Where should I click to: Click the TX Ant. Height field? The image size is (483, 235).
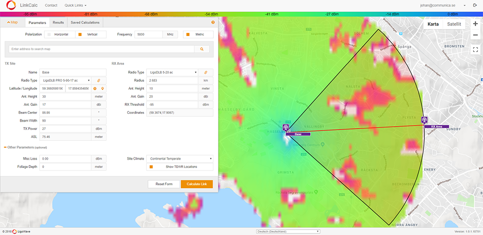(65, 97)
